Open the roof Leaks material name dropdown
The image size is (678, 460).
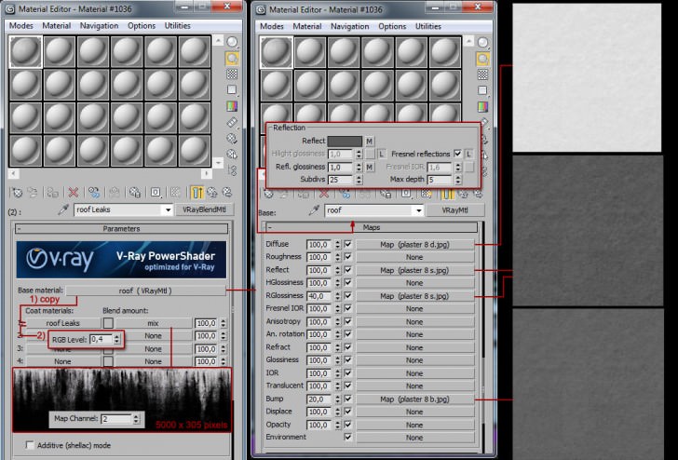click(x=168, y=210)
